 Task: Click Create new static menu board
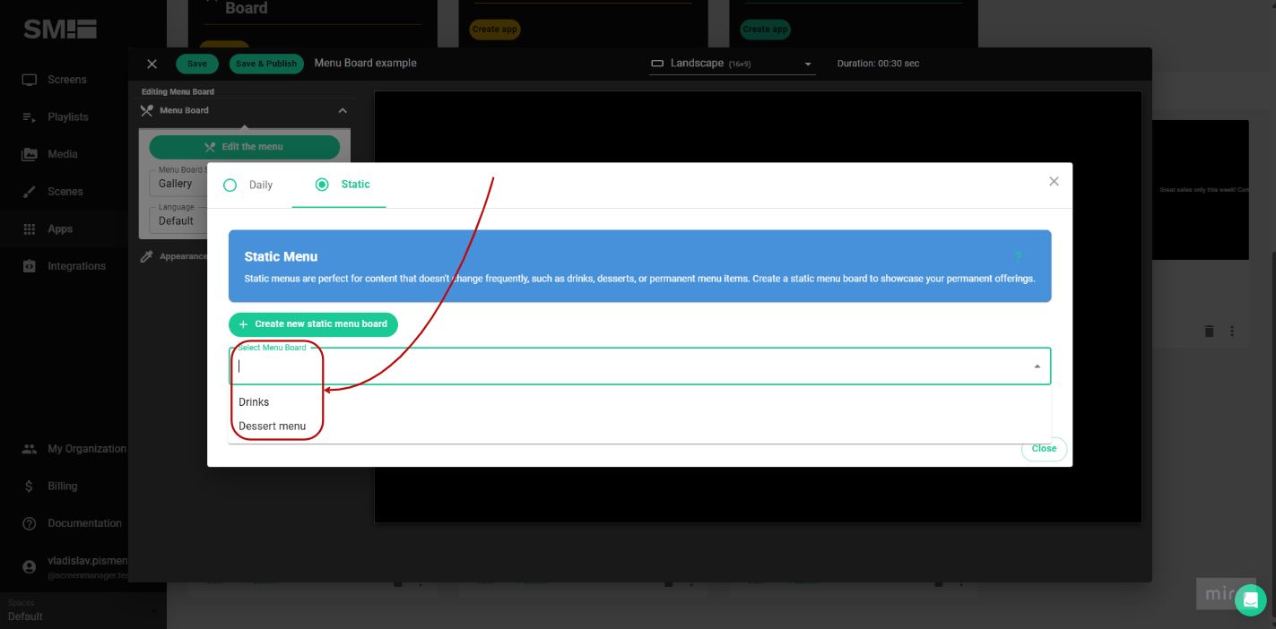pos(313,324)
